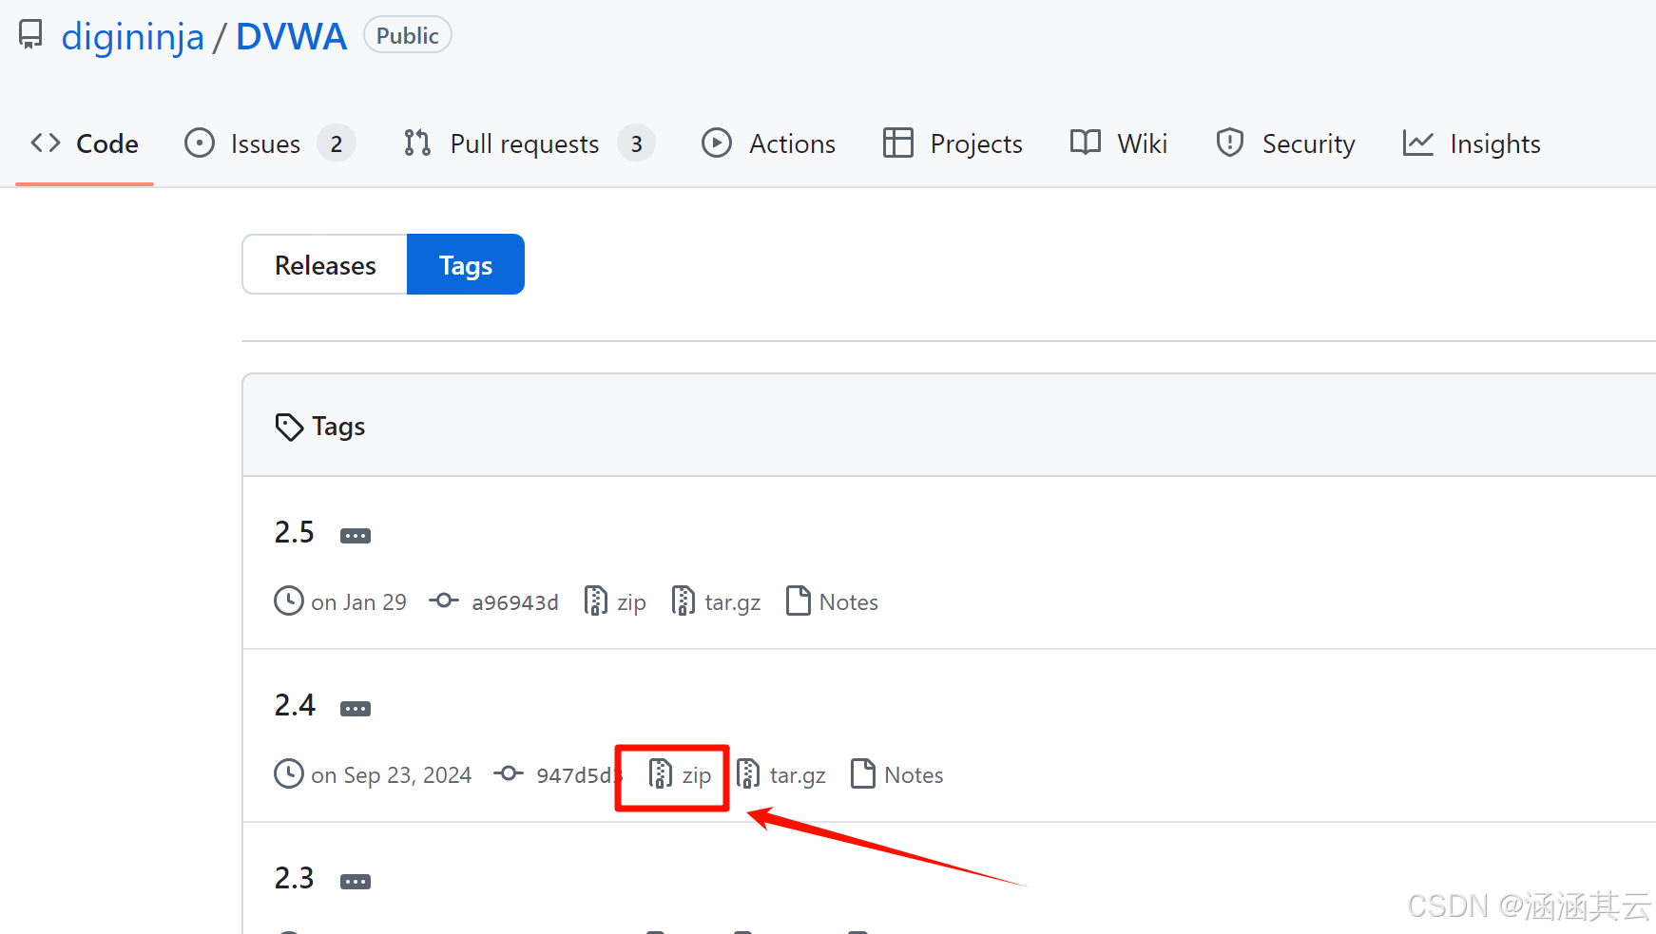Viewport: 1656px width, 934px height.
Task: Open the Issues tab
Action: 270,143
